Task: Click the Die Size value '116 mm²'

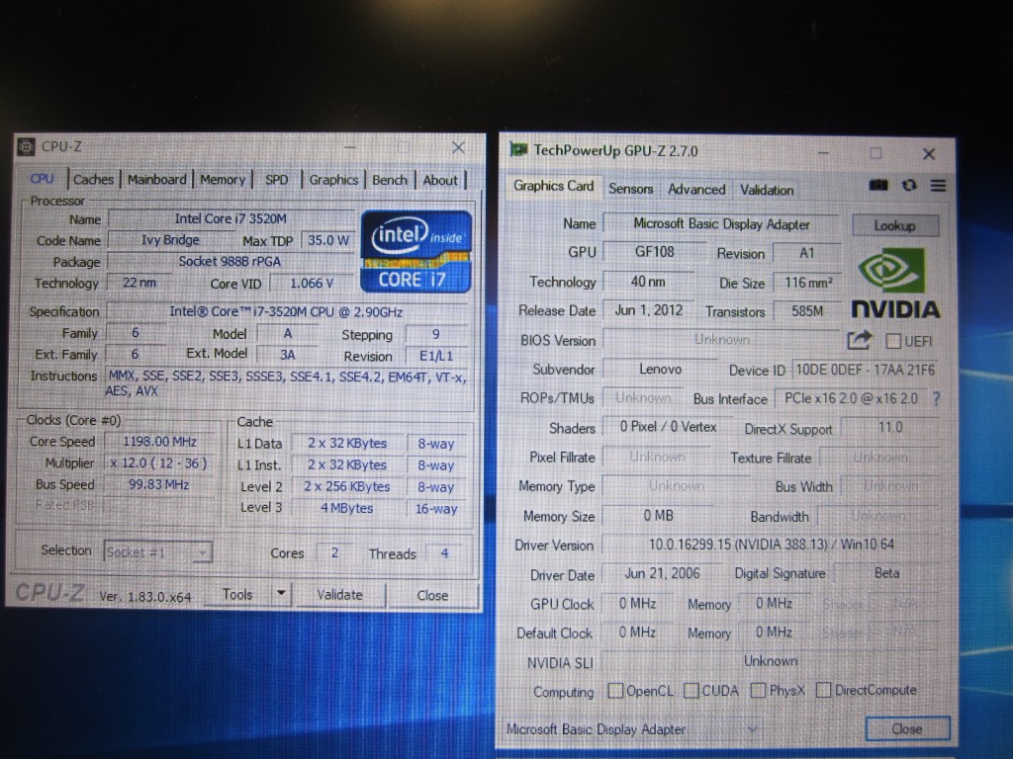Action: click(807, 283)
